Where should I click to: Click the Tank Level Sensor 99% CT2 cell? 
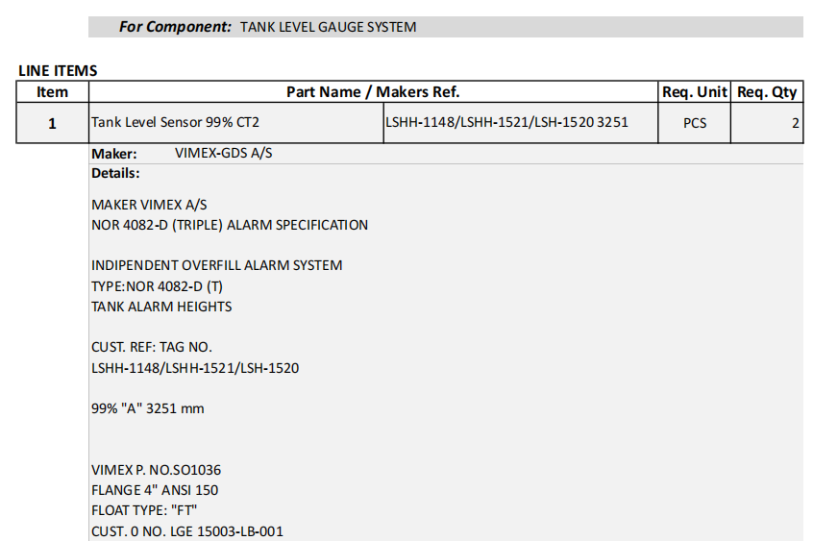coord(176,123)
